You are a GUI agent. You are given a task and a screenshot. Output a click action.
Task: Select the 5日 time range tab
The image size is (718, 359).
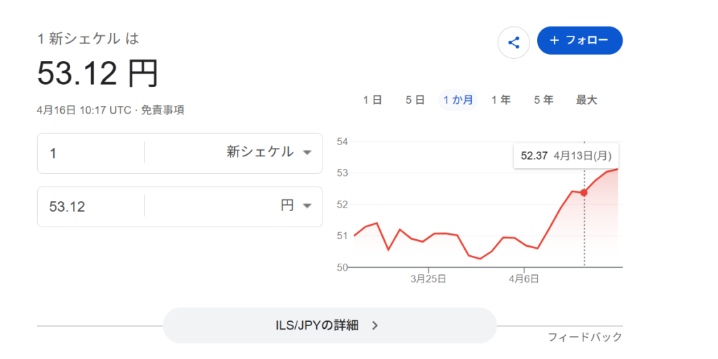[x=415, y=100]
